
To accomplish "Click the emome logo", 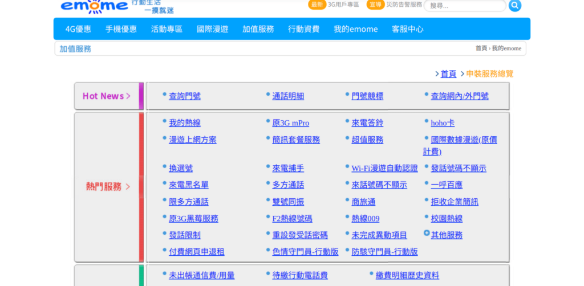I will coord(94,6).
